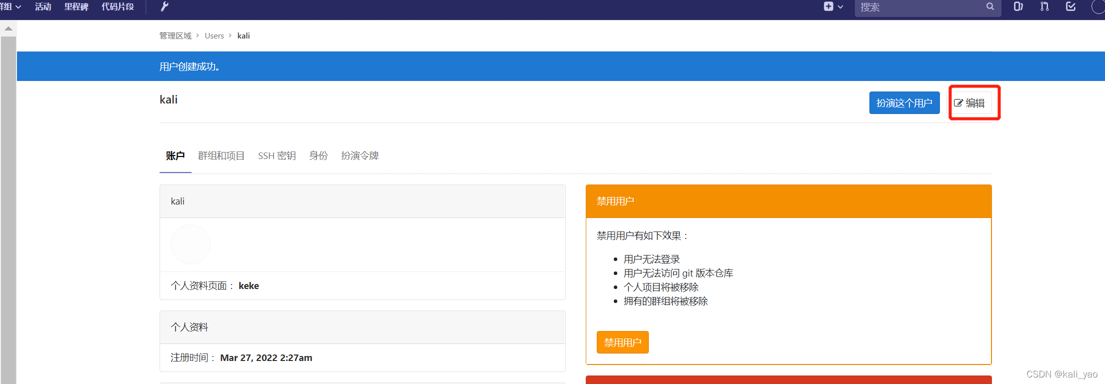Open the todos checkmark icon

tap(1071, 6)
